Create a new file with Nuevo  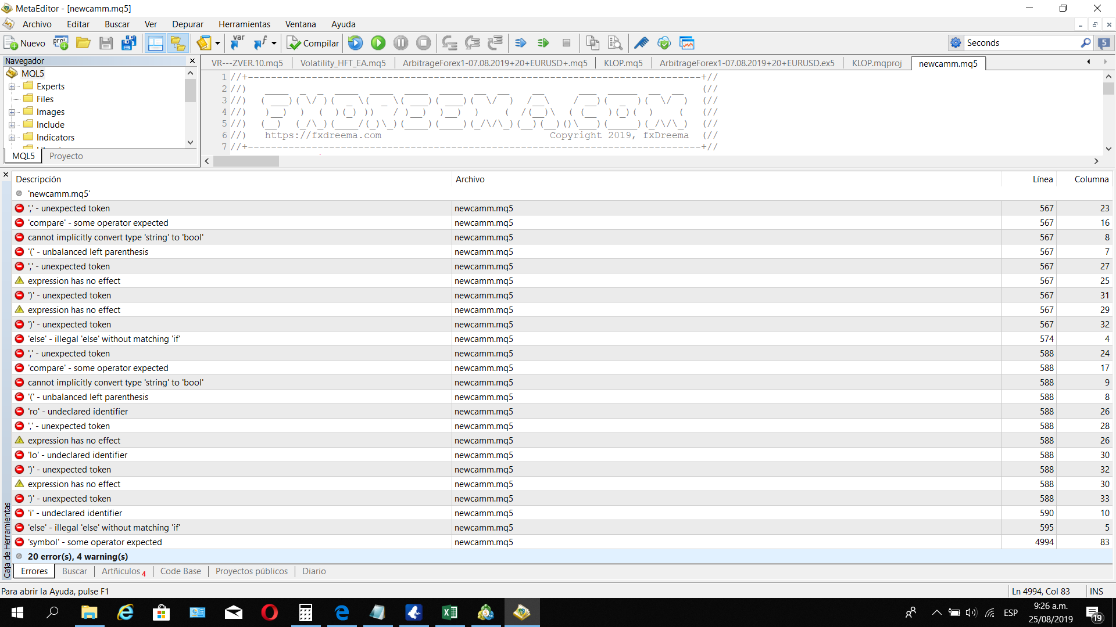24,43
